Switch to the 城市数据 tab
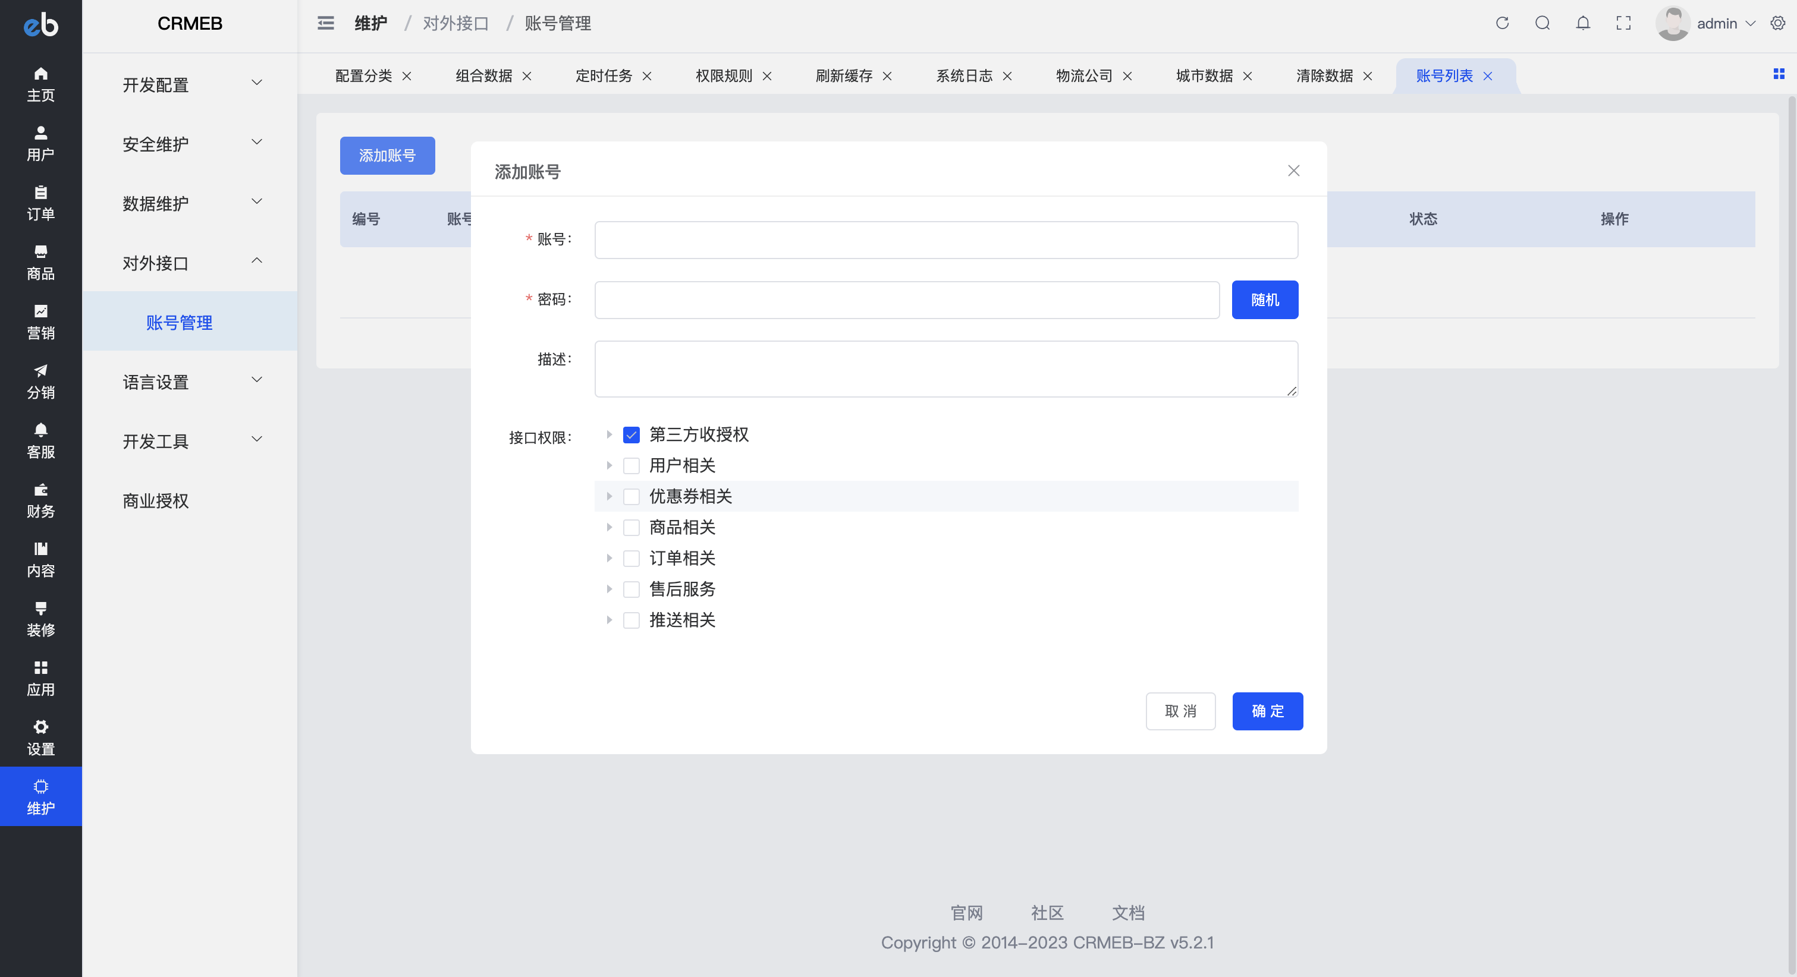 (1204, 76)
